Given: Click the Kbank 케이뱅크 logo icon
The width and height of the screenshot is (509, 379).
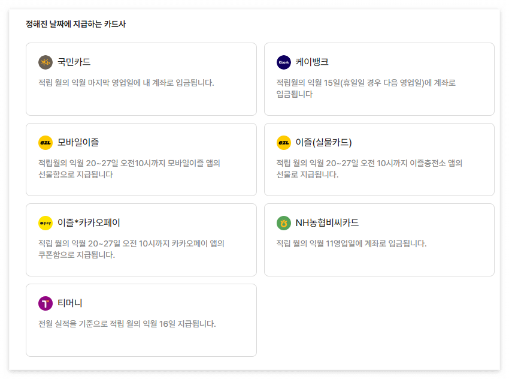Looking at the screenshot, I should [284, 62].
